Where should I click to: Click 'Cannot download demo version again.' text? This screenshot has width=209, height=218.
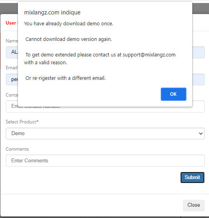pyautogui.click(x=68, y=39)
